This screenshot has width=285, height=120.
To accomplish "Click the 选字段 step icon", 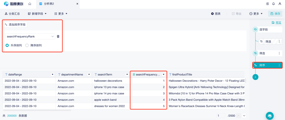I will [255, 29].
